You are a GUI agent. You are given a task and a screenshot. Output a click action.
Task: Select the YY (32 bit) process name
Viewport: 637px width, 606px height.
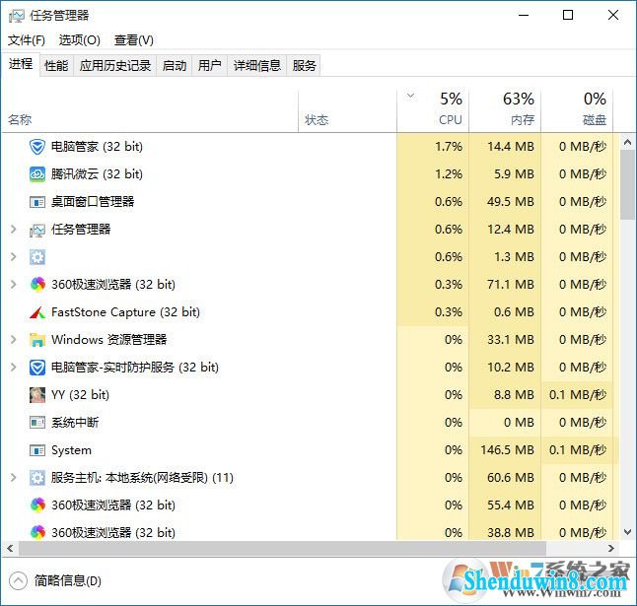[x=81, y=395]
